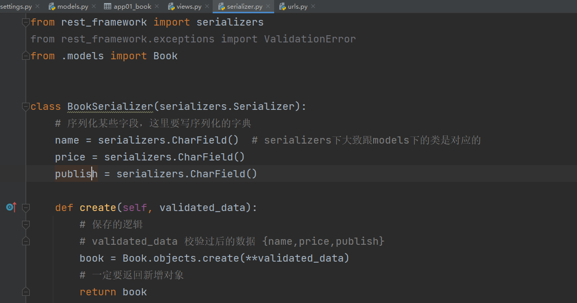Click the urls.py Python file icon
This screenshot has width=577, height=303.
tap(282, 7)
